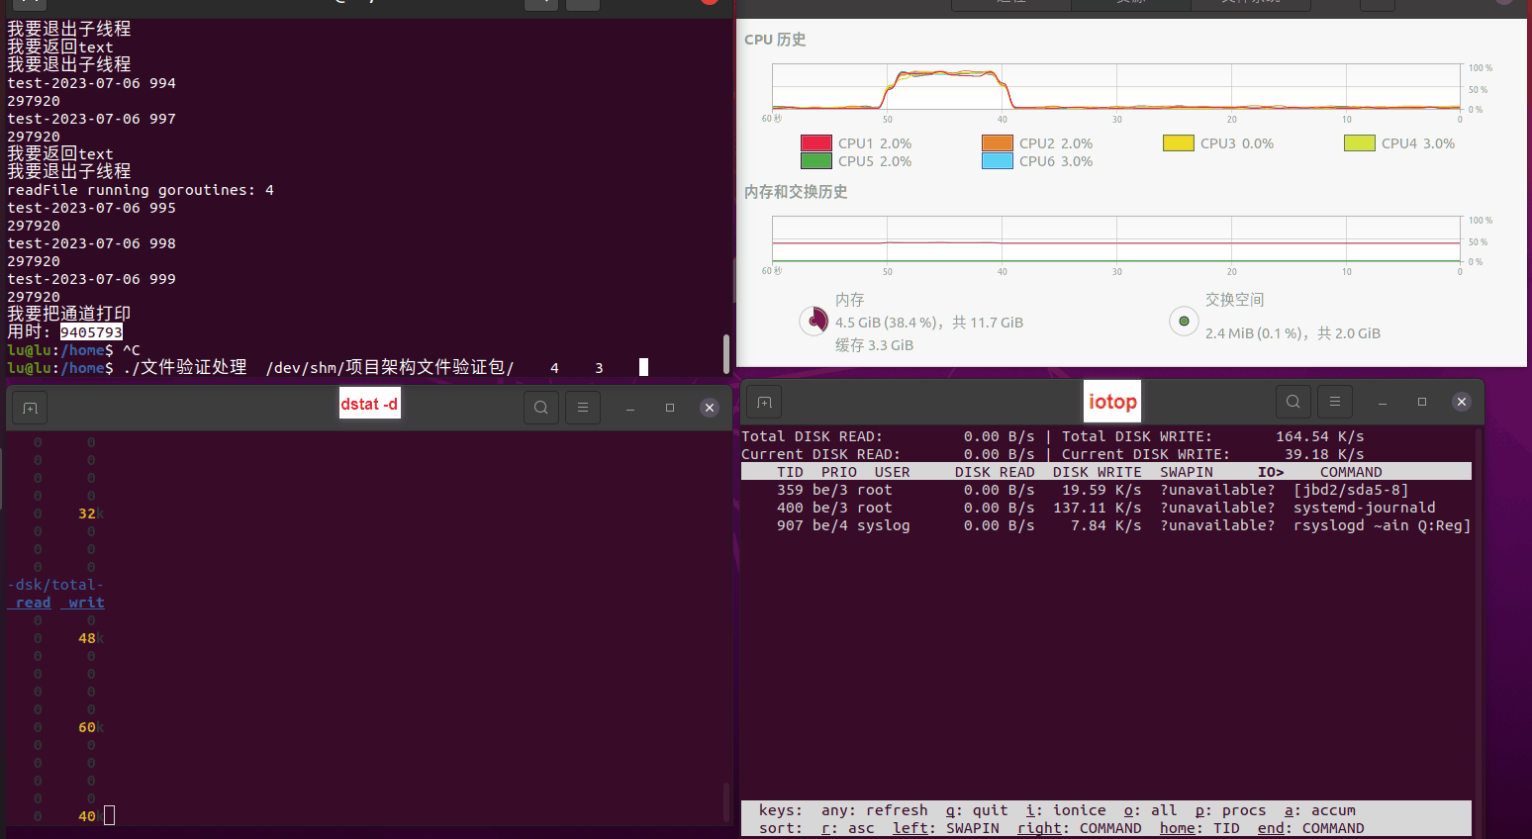Click the green CPU5 color swatch
This screenshot has width=1532, height=839.
(x=815, y=161)
